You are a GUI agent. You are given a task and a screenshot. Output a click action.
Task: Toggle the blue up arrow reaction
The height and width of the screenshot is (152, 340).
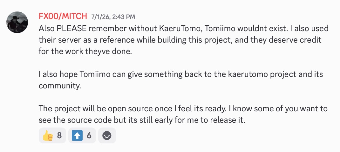[x=82, y=135]
